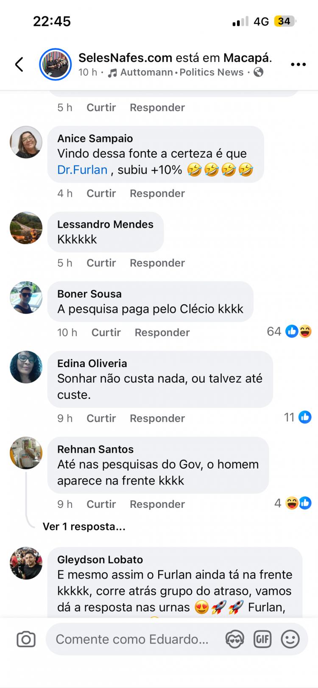318x688 pixels.
Task: View reactions on Boner Sousa's comment
Action: tap(289, 331)
